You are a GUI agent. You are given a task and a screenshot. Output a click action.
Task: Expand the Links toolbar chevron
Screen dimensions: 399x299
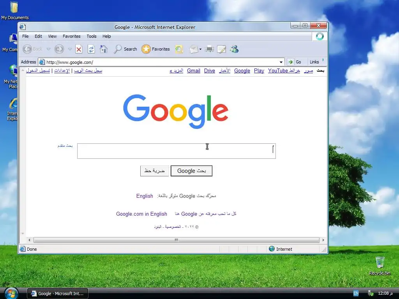point(323,60)
